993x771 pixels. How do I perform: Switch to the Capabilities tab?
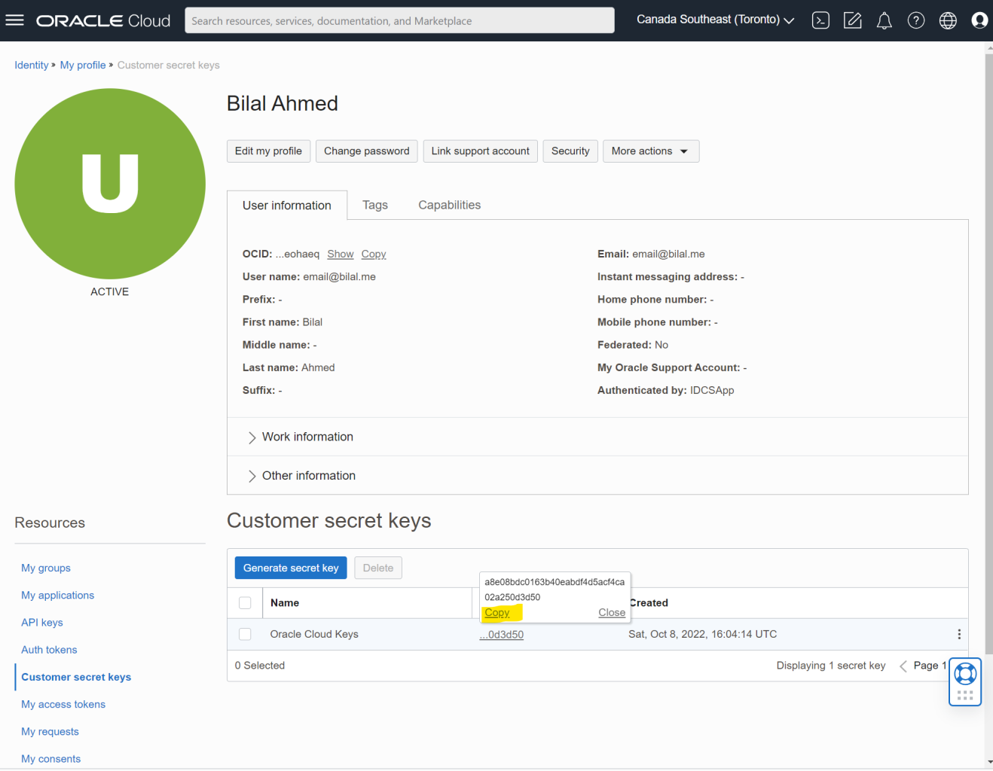pos(450,205)
